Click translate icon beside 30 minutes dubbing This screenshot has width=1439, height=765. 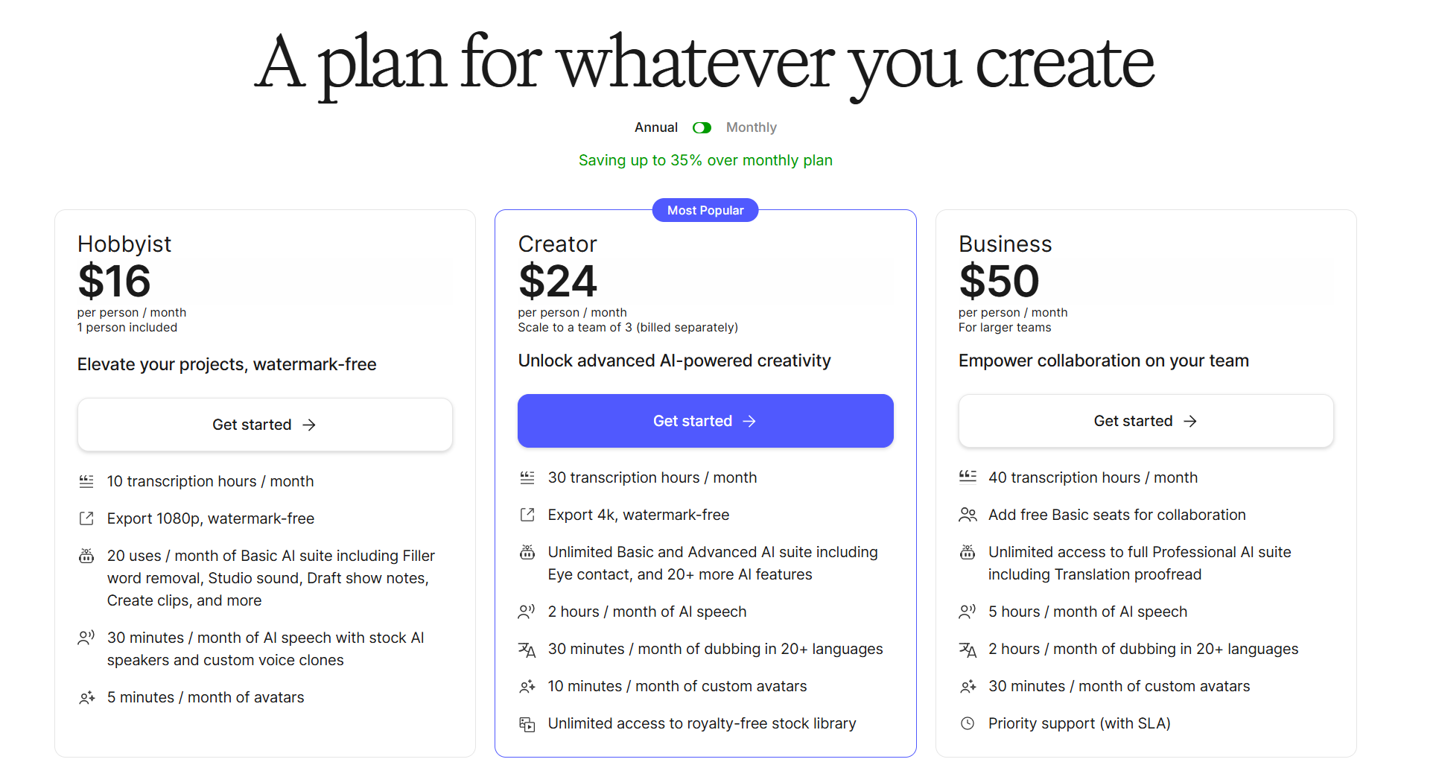[527, 650]
